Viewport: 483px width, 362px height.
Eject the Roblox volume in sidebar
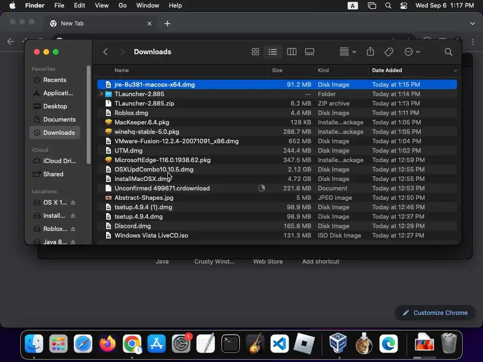click(x=73, y=229)
